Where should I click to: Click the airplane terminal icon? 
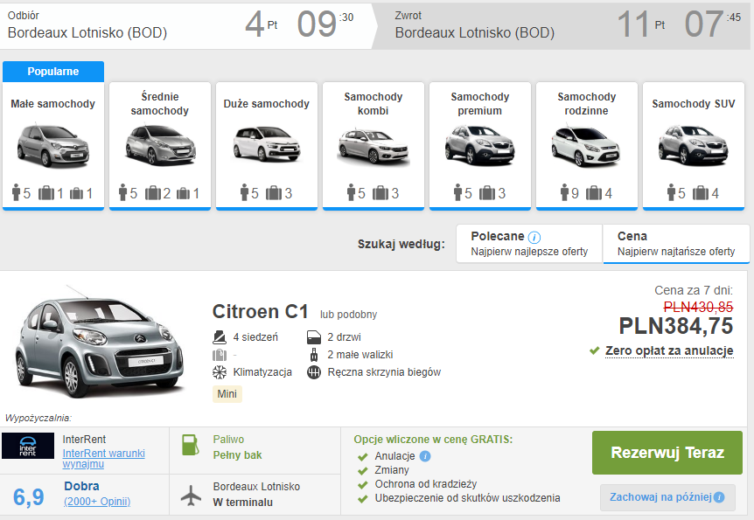191,495
